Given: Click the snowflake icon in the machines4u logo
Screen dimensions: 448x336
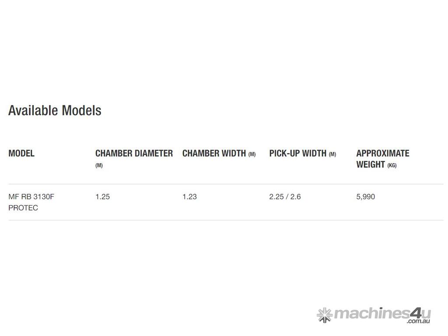Looking at the screenshot, I should (325, 315).
